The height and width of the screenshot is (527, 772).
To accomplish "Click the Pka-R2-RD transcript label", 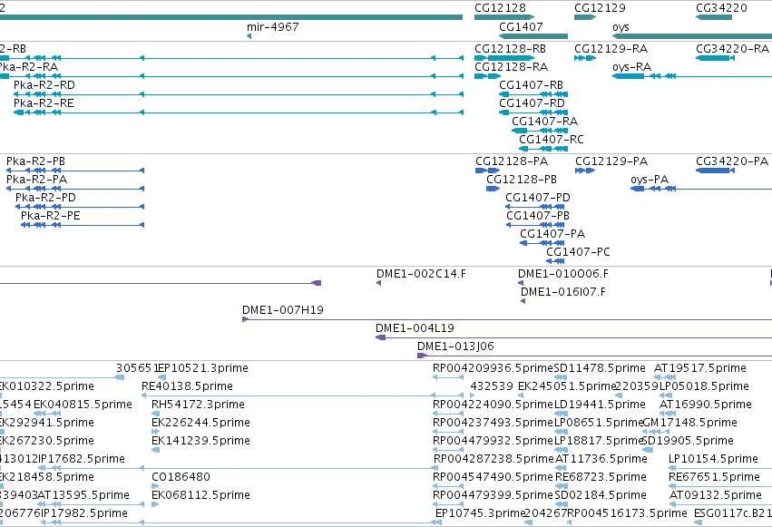I will point(44,85).
